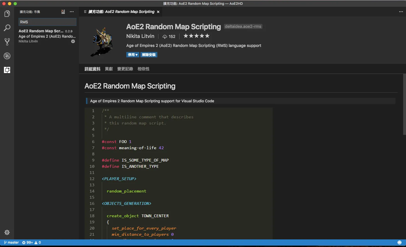Click inside the RMS extension search field

(47, 22)
